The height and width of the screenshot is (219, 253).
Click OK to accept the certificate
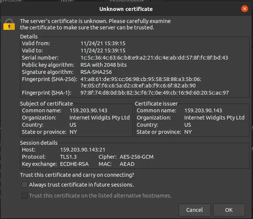[229, 210]
